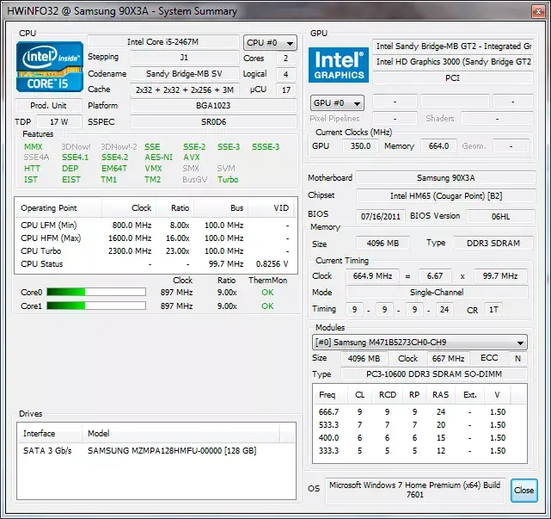Click the Samsung 90X3A motherboard field
This screenshot has width=551, height=519.
point(446,178)
